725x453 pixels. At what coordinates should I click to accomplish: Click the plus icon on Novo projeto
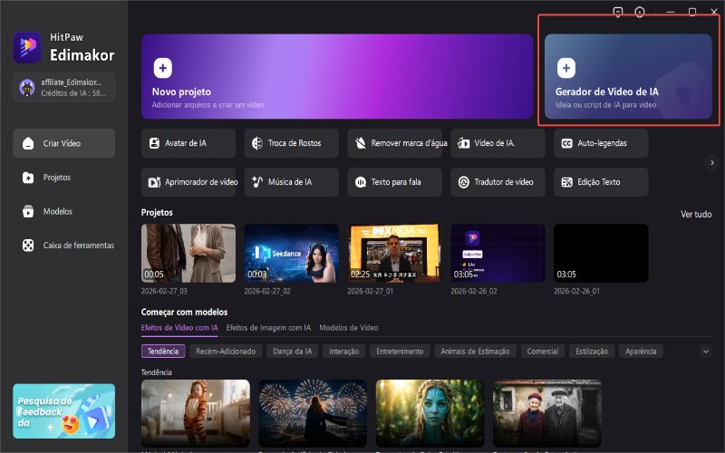[x=163, y=68]
